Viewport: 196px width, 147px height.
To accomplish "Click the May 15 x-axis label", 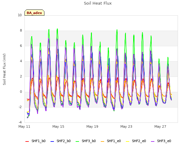I will click(x=58, y=126).
